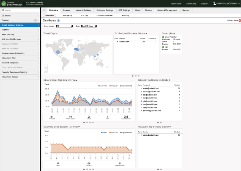241x171 pixels.
Task: Open the Audit Log subtab
Action: [x=125, y=16]
